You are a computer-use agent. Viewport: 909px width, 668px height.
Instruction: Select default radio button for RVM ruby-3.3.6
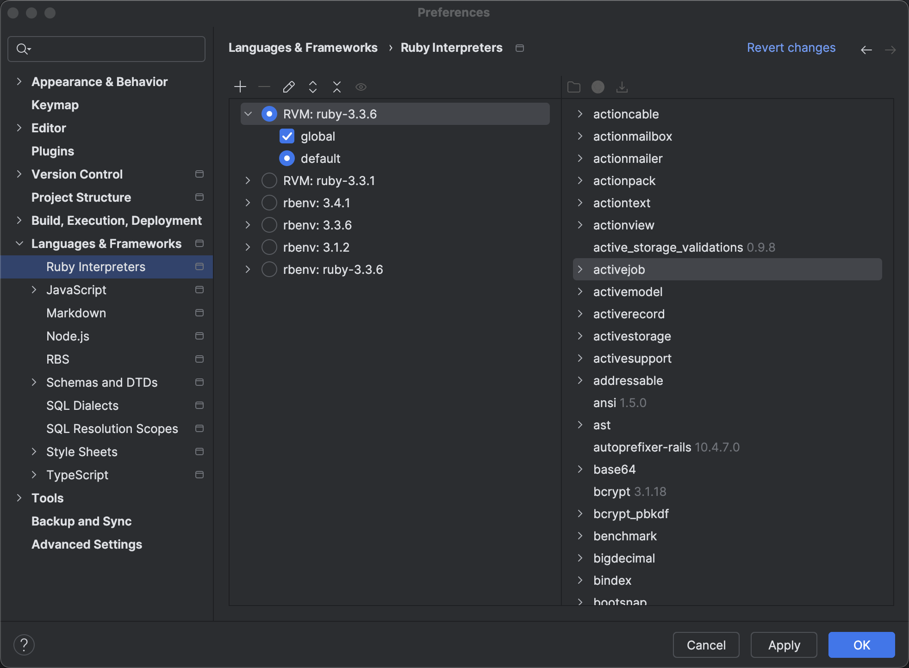pyautogui.click(x=286, y=158)
